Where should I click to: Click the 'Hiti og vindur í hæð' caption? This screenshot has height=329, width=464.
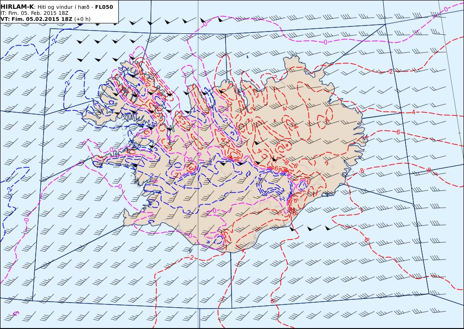64,7
